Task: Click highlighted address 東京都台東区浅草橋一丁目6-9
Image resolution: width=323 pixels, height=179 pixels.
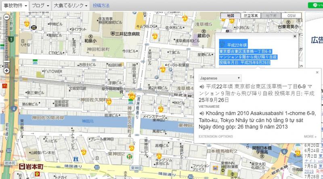Action: tap(245, 52)
